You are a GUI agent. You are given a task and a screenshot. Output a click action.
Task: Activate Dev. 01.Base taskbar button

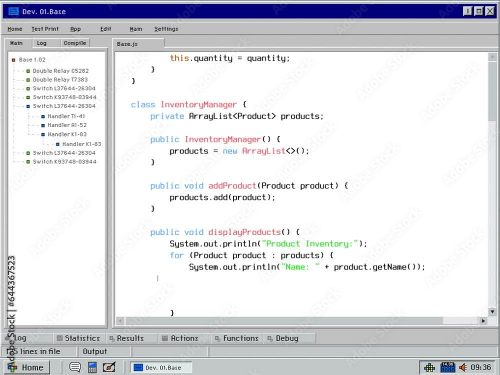click(x=161, y=367)
